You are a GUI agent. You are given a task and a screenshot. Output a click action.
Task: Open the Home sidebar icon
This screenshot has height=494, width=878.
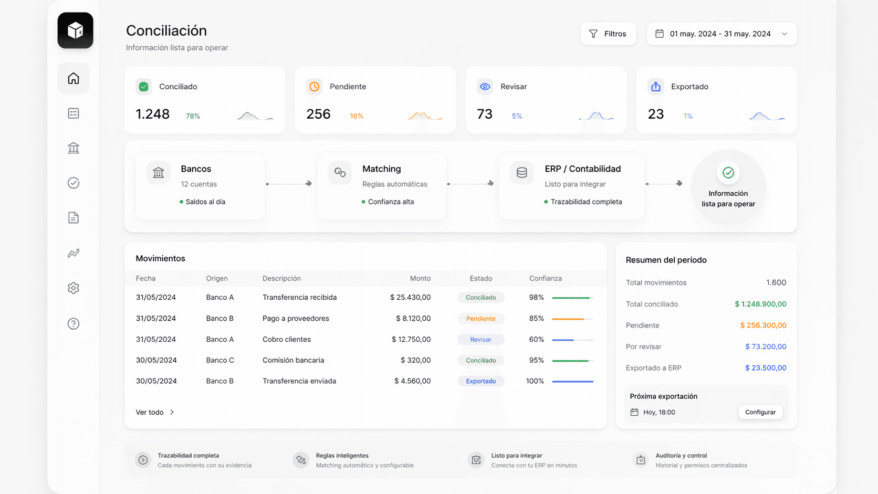[74, 78]
